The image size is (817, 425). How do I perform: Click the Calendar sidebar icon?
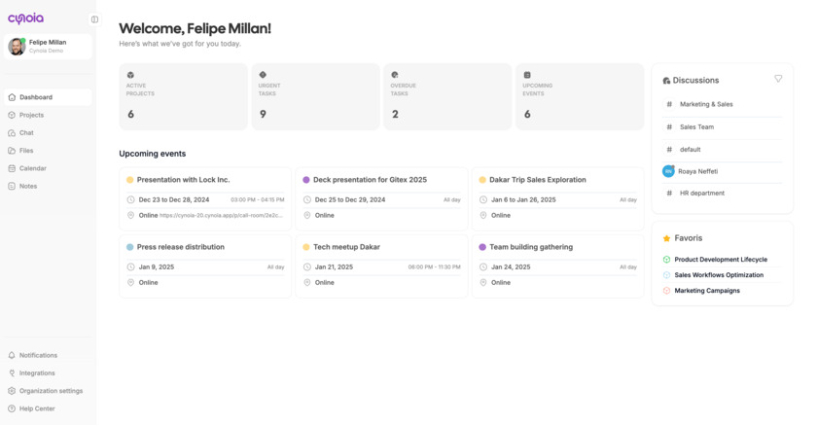(12, 168)
